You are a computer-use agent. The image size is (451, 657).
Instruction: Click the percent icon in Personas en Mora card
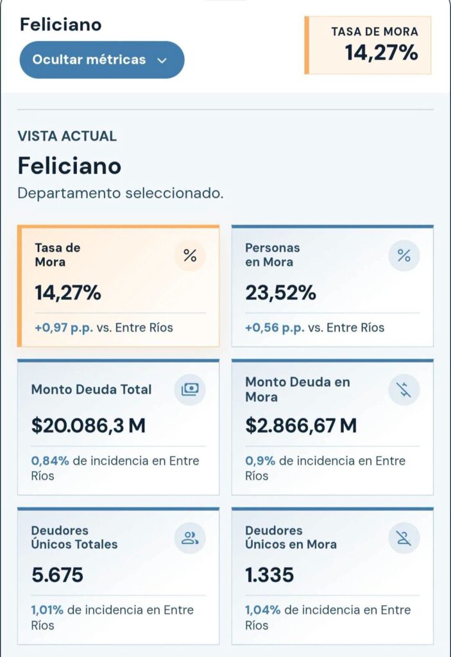(x=404, y=255)
